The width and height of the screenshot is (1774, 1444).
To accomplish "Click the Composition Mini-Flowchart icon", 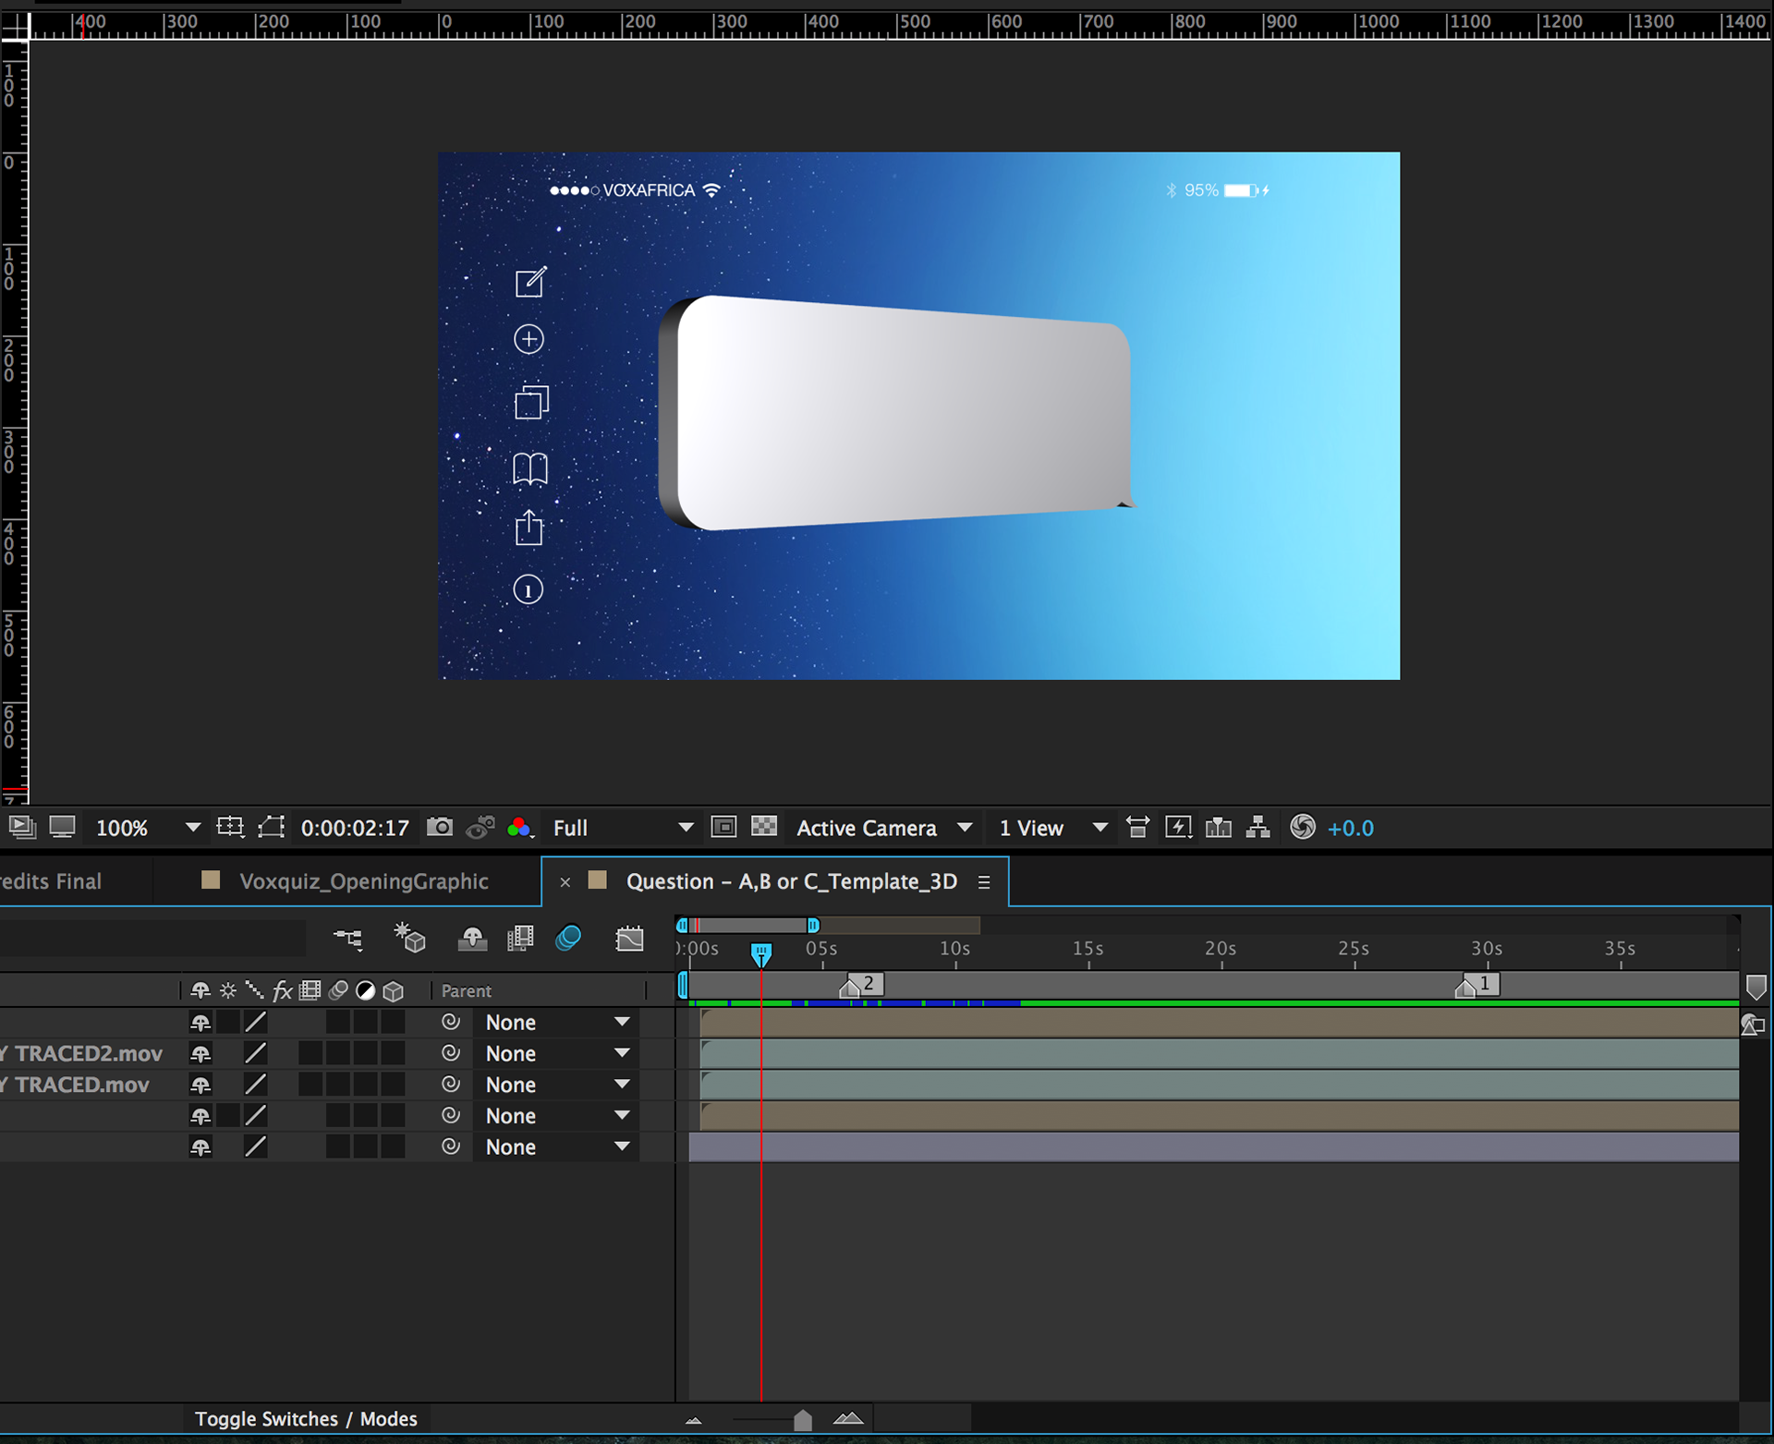I will pos(348,940).
